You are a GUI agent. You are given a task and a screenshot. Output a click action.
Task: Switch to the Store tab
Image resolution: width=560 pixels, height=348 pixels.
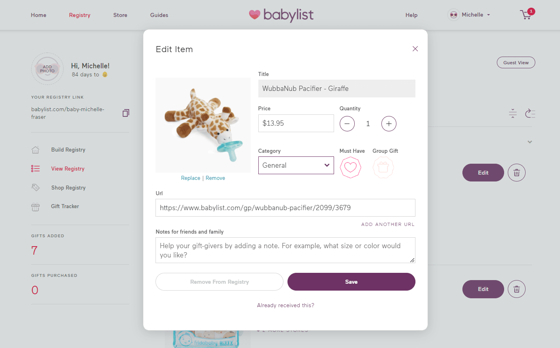pos(120,15)
